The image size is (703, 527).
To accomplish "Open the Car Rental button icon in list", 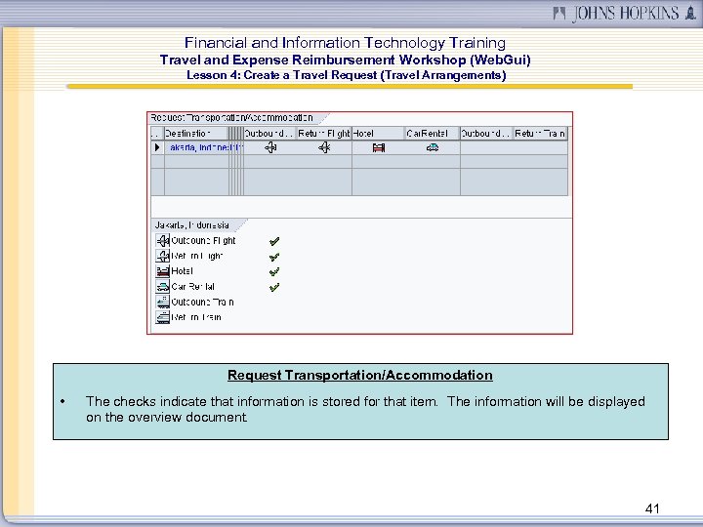I will click(162, 286).
